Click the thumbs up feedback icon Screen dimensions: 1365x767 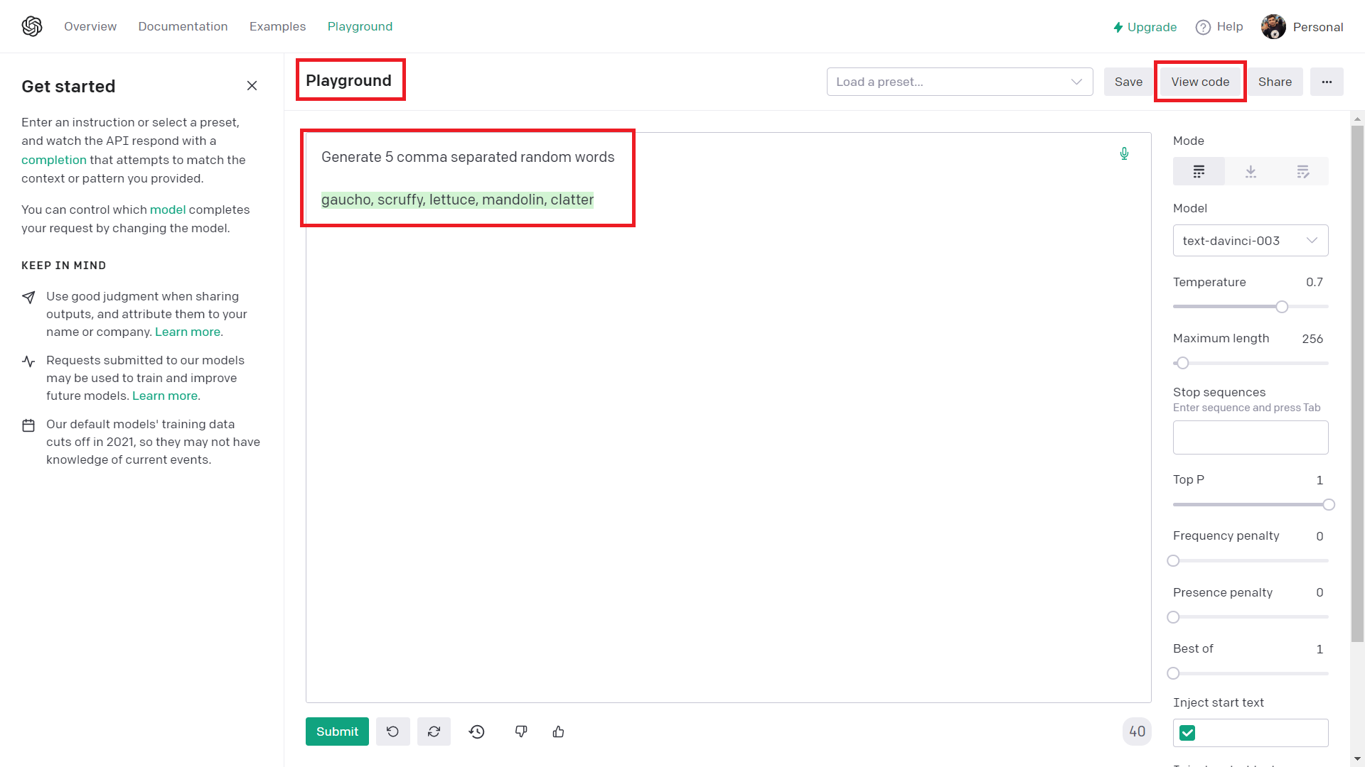tap(558, 731)
